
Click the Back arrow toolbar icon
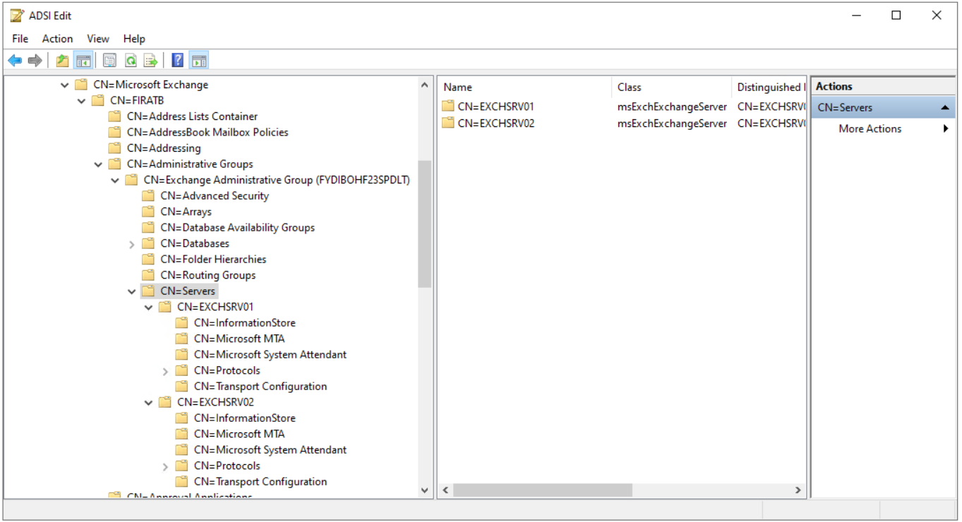click(x=15, y=61)
